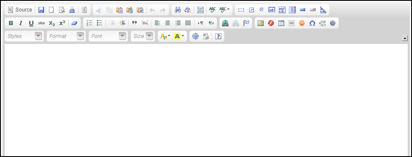Open the Size dropdown
The width and height of the screenshot is (412, 157).
click(143, 36)
